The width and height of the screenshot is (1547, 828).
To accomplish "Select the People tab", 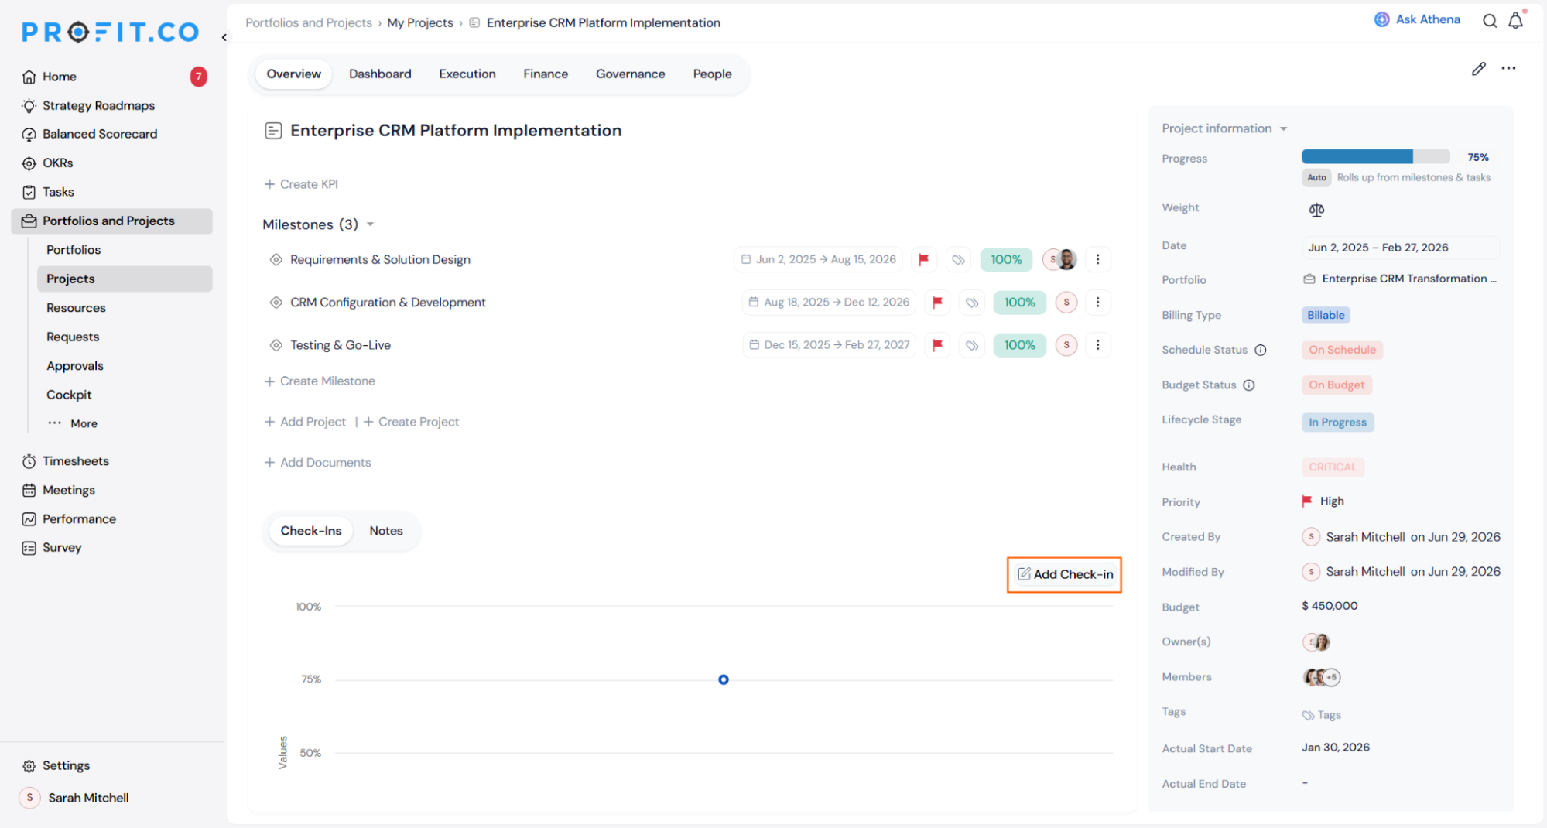I will tap(712, 74).
